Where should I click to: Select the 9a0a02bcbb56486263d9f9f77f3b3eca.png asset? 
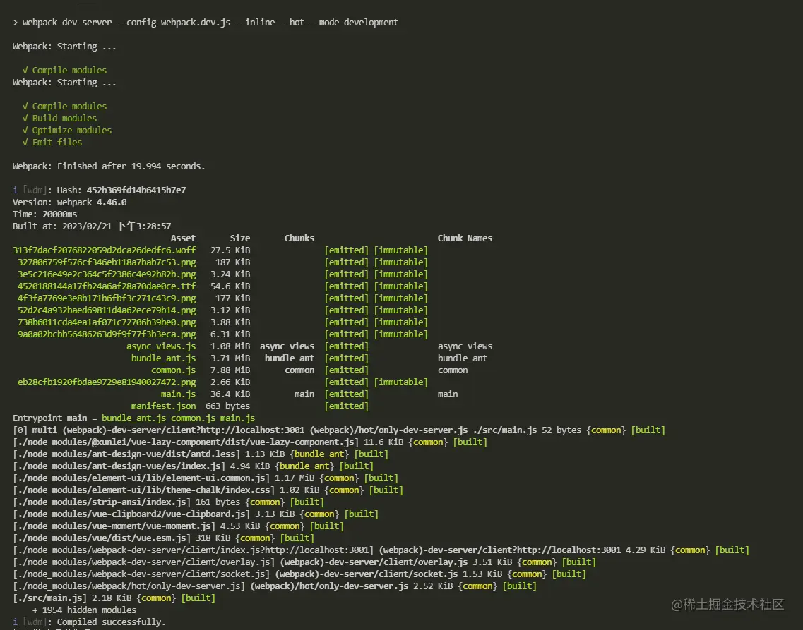point(107,334)
